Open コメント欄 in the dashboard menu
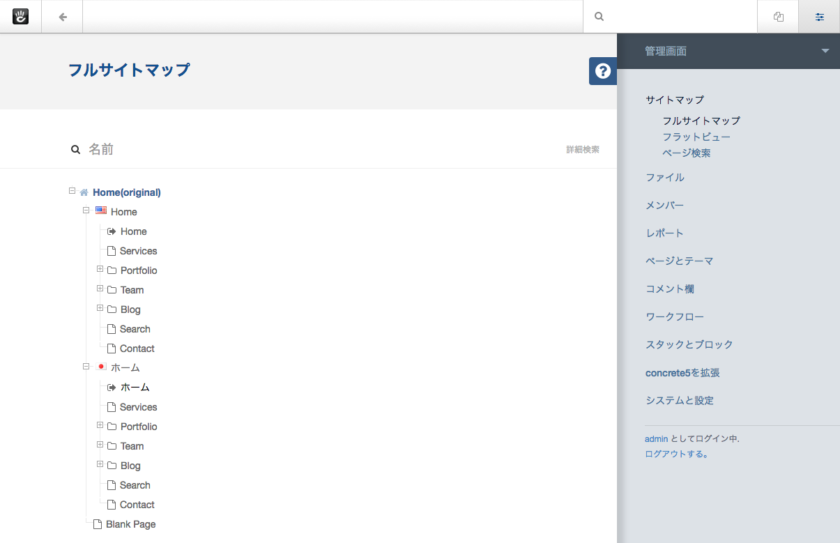Screen dimensions: 840x543 point(670,289)
